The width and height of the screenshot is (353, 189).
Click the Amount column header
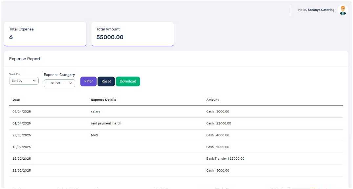tap(212, 100)
